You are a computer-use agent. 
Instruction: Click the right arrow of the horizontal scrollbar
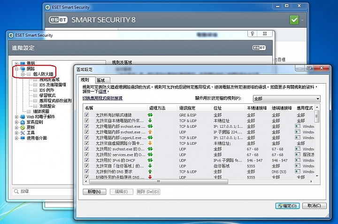(311, 182)
